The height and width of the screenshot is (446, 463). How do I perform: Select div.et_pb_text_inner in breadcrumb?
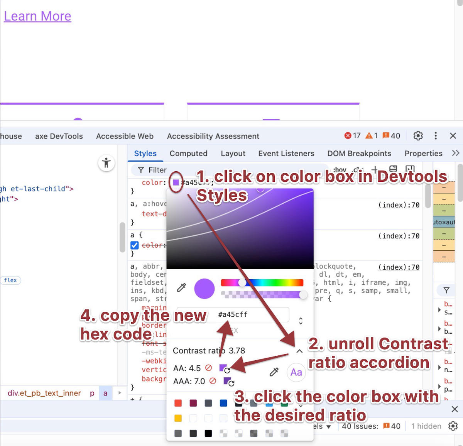(x=44, y=393)
